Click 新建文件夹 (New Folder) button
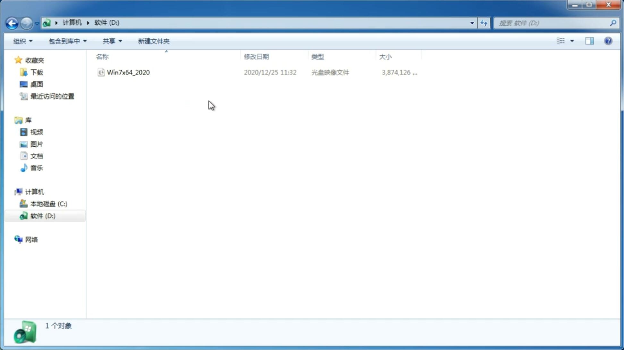This screenshot has width=624, height=350. tap(154, 41)
